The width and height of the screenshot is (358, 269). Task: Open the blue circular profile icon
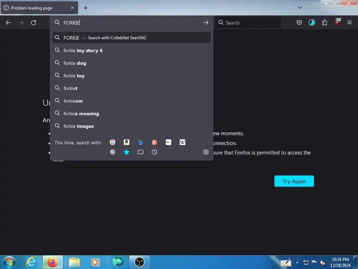pos(312,22)
